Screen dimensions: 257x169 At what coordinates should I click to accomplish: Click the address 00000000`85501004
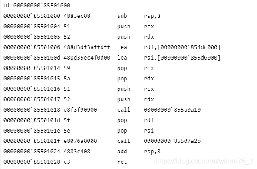32,27
